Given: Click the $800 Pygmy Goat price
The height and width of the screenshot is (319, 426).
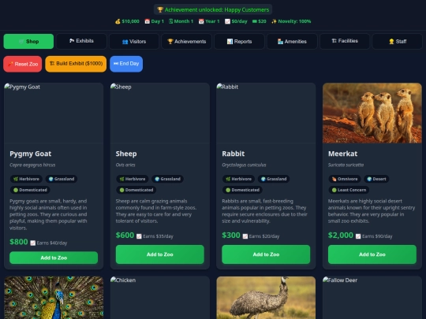Looking at the screenshot, I should click(x=19, y=242).
